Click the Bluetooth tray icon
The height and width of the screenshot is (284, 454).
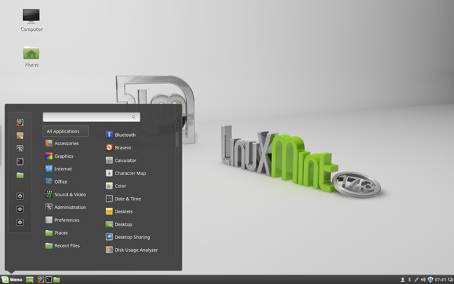tap(409, 280)
